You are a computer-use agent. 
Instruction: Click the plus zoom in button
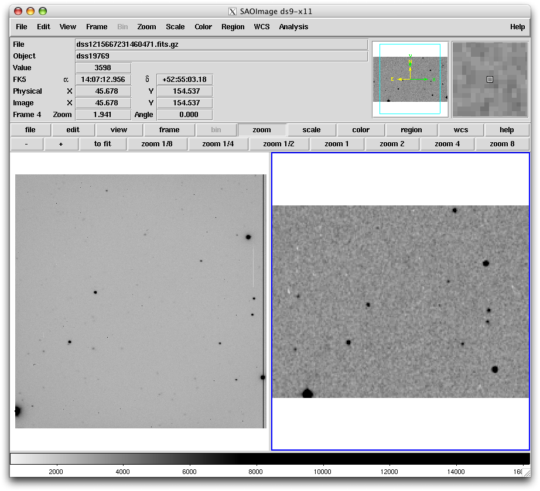tap(61, 144)
